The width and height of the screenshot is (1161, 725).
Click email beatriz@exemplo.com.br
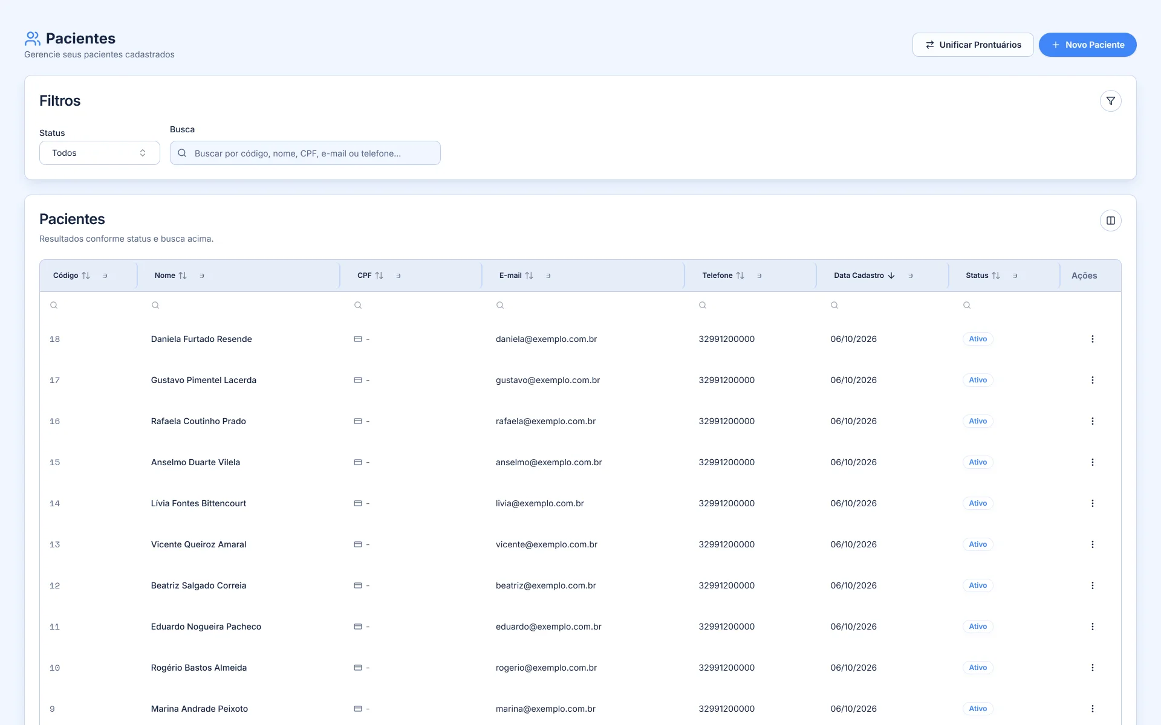546,585
